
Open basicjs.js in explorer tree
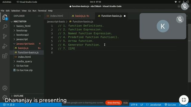coord(23,48)
